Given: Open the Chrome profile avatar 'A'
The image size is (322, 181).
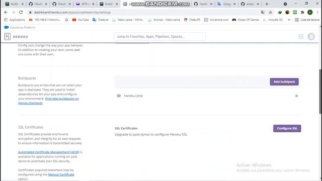Looking at the screenshot, I should tap(310, 12).
